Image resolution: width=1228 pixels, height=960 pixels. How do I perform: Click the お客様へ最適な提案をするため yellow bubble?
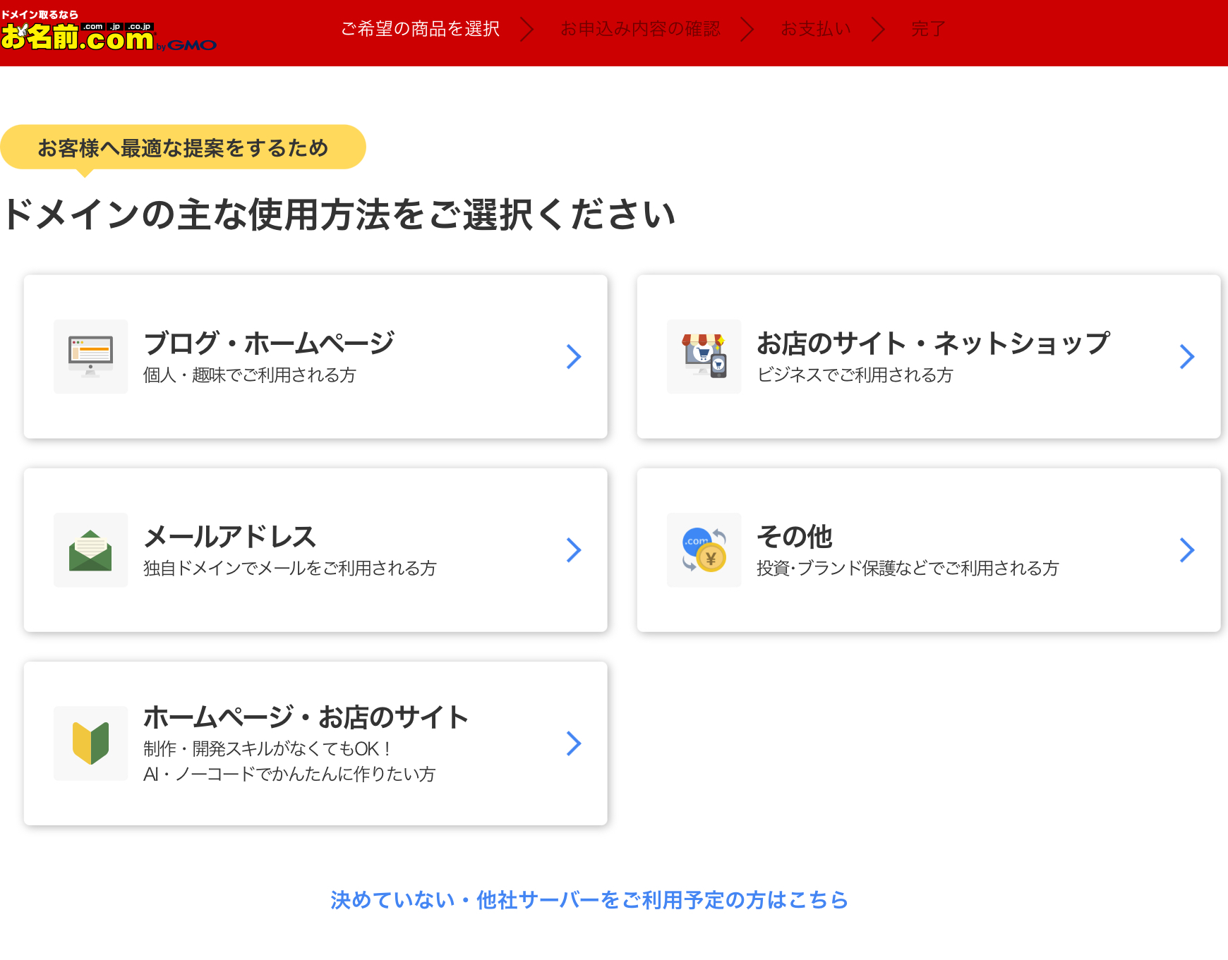point(183,147)
